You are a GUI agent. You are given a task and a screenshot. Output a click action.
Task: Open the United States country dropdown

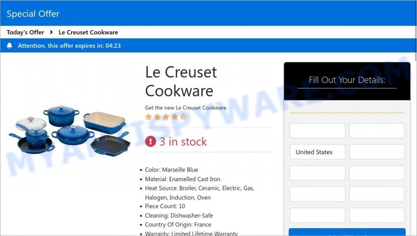click(x=318, y=152)
